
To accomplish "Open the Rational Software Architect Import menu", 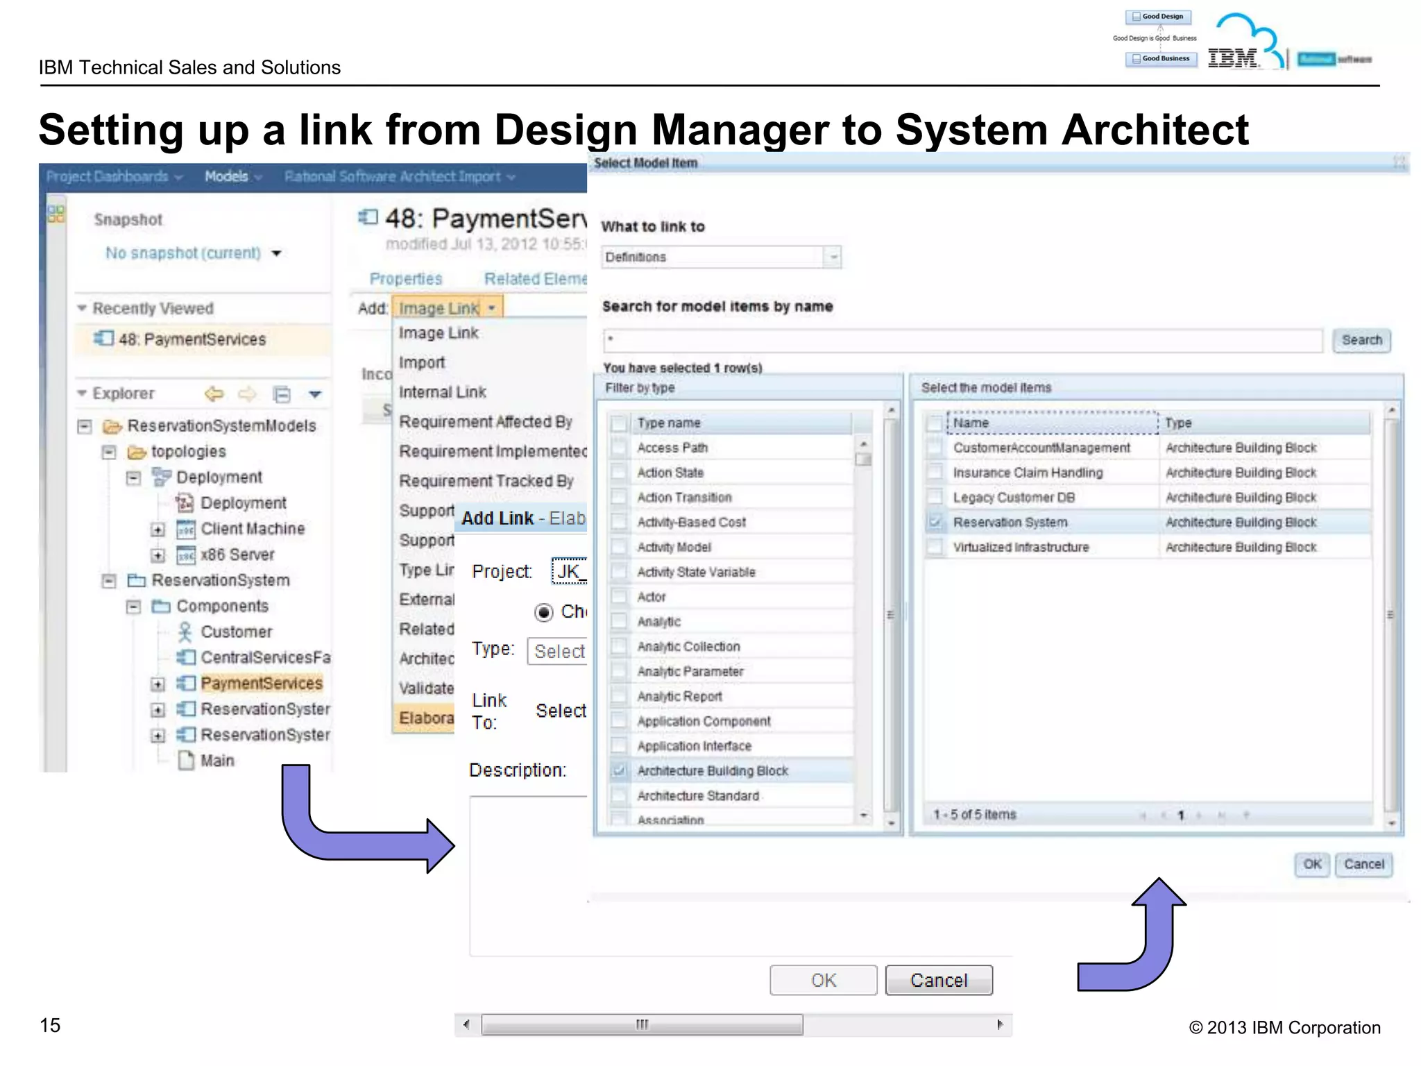I will point(400,177).
